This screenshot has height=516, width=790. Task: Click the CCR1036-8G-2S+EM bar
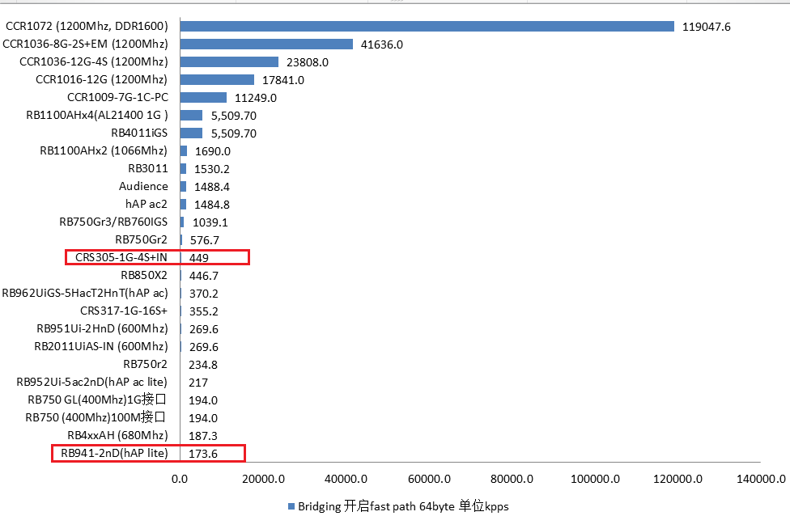(x=266, y=44)
